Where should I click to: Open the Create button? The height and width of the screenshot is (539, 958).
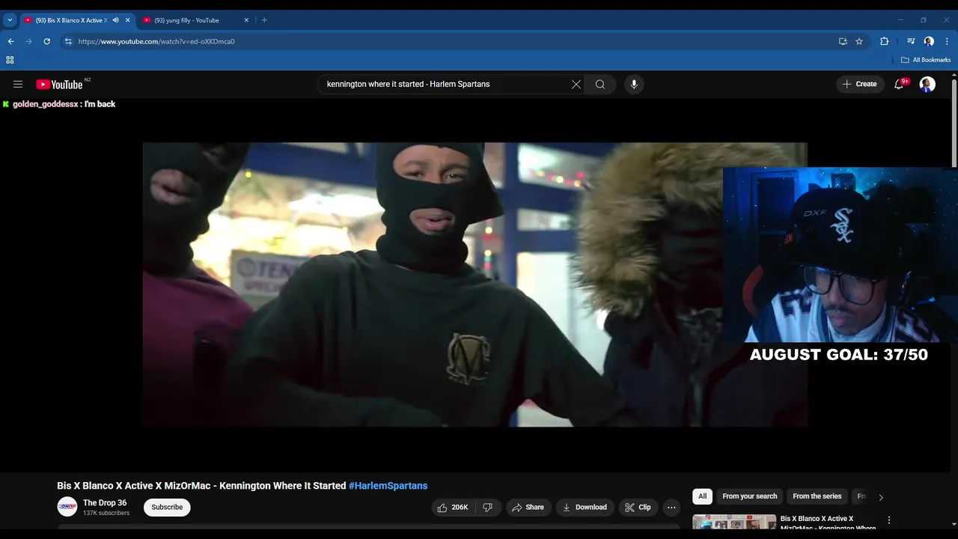(x=860, y=85)
